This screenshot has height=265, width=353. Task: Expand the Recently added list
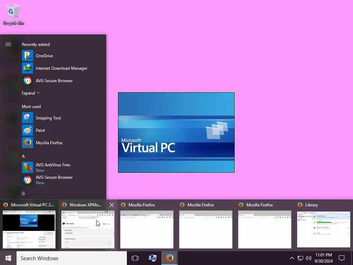tap(31, 93)
